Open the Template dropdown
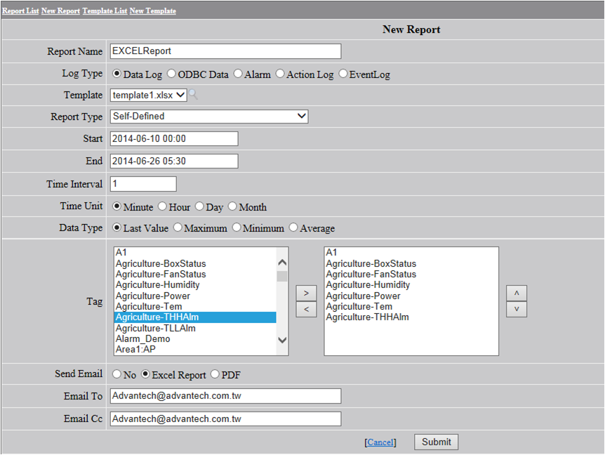The width and height of the screenshot is (605, 455). coord(148,95)
